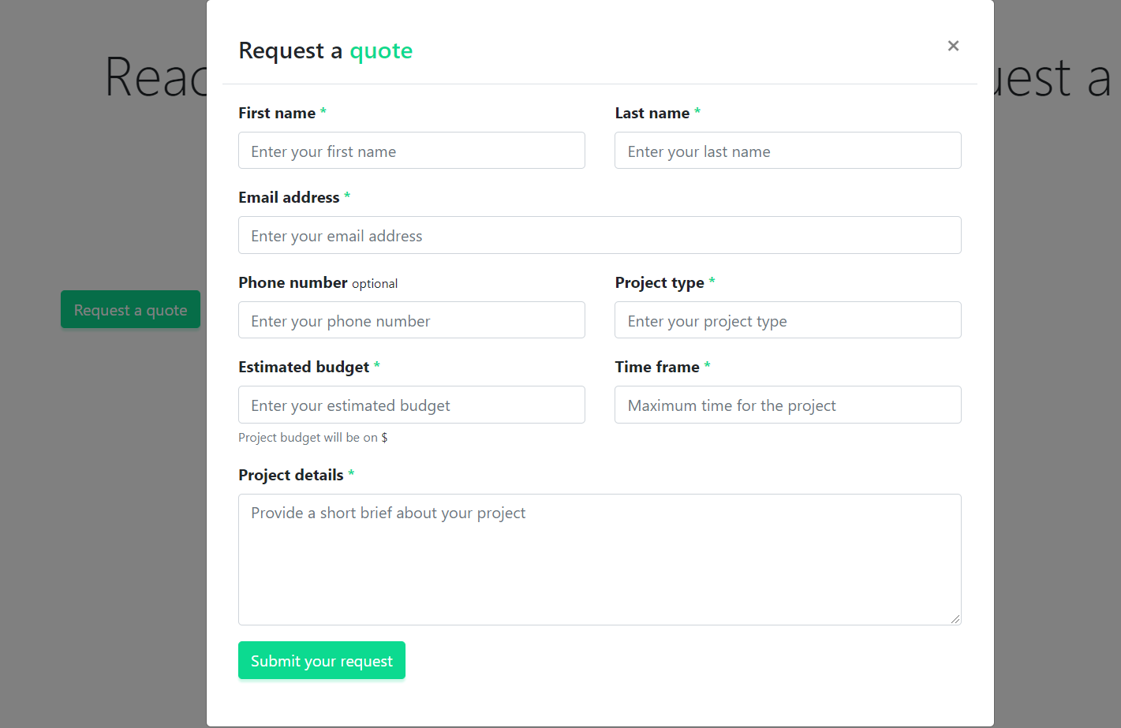Image resolution: width=1121 pixels, height=728 pixels.
Task: Focus the Estimated budget input
Action: [x=411, y=404]
